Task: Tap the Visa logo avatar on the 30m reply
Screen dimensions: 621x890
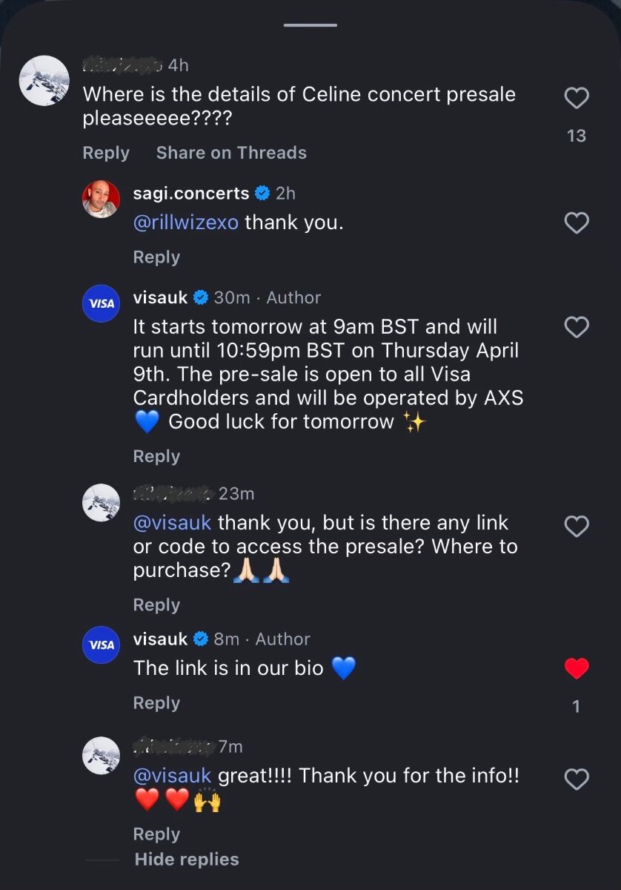Action: pyautogui.click(x=101, y=303)
